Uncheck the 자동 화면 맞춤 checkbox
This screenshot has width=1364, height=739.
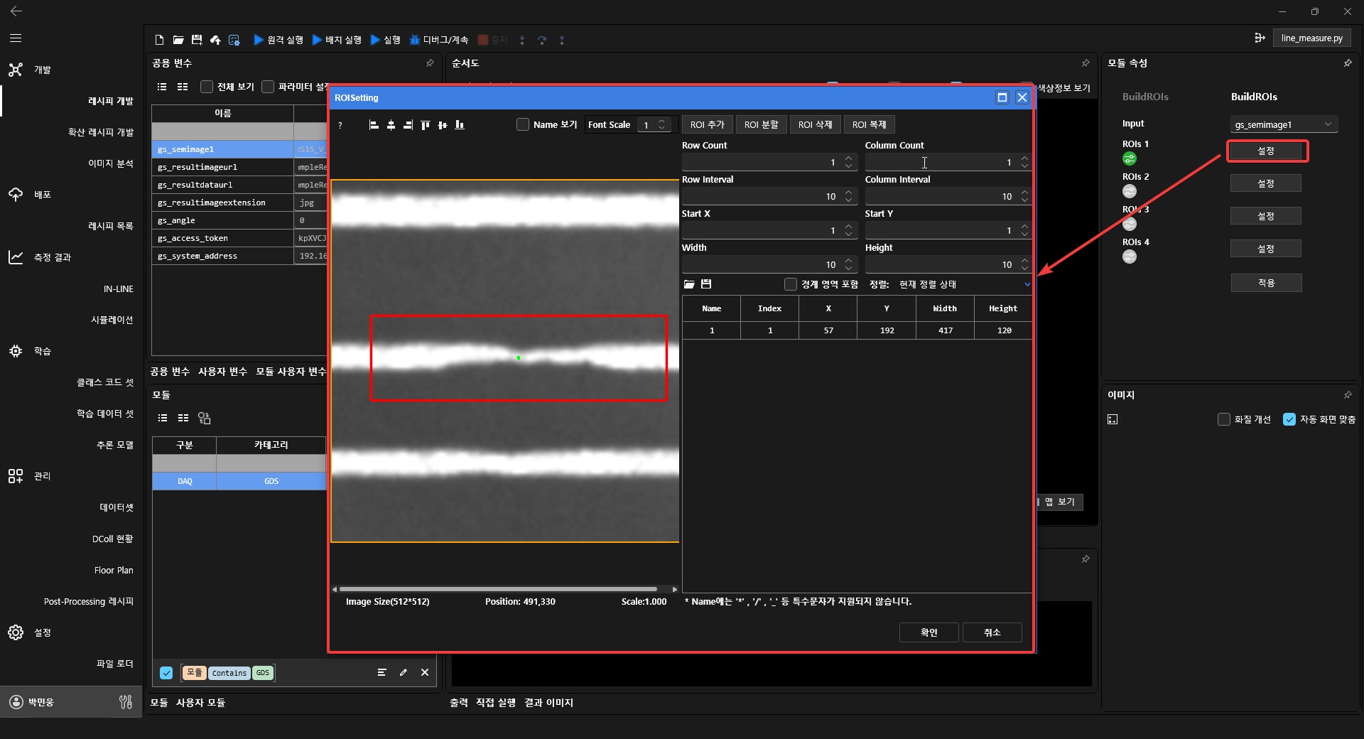(x=1289, y=419)
